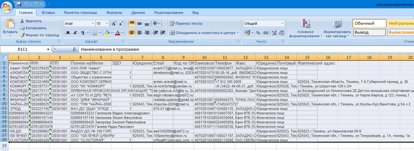Align text to middle of cell

tap(139, 23)
